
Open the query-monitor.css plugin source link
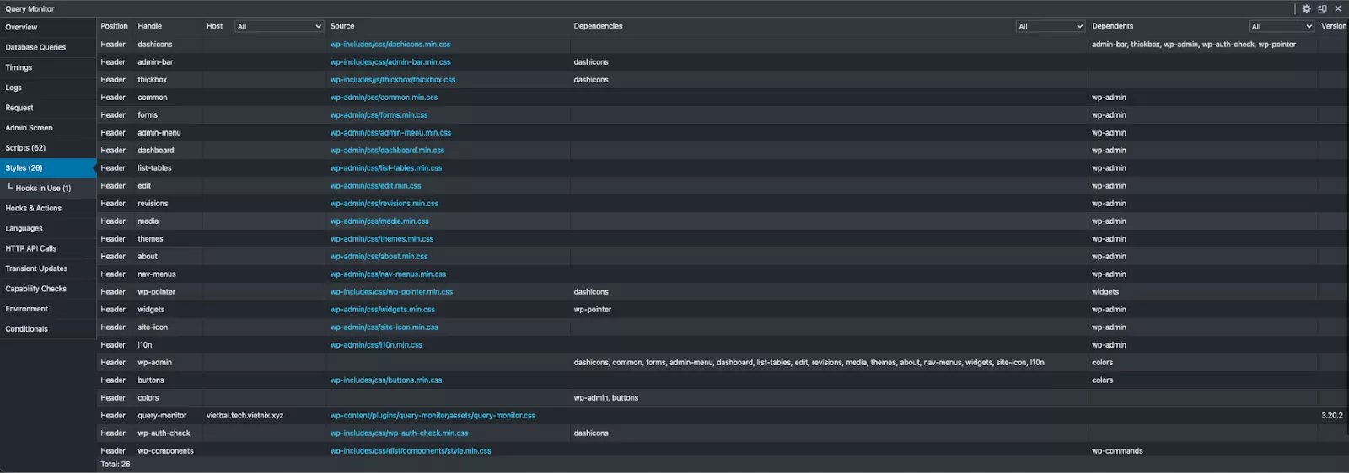pos(433,416)
